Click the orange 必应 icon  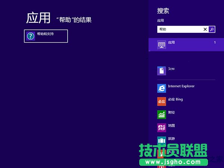tap(162, 102)
